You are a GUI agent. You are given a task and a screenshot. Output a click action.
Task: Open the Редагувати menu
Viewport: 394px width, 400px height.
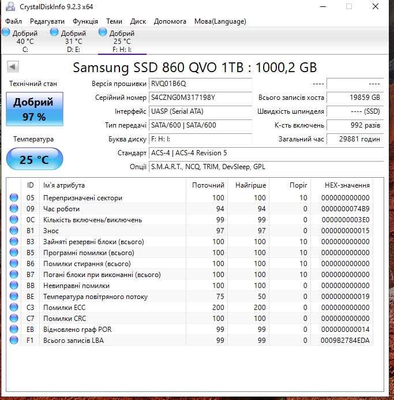tap(47, 21)
